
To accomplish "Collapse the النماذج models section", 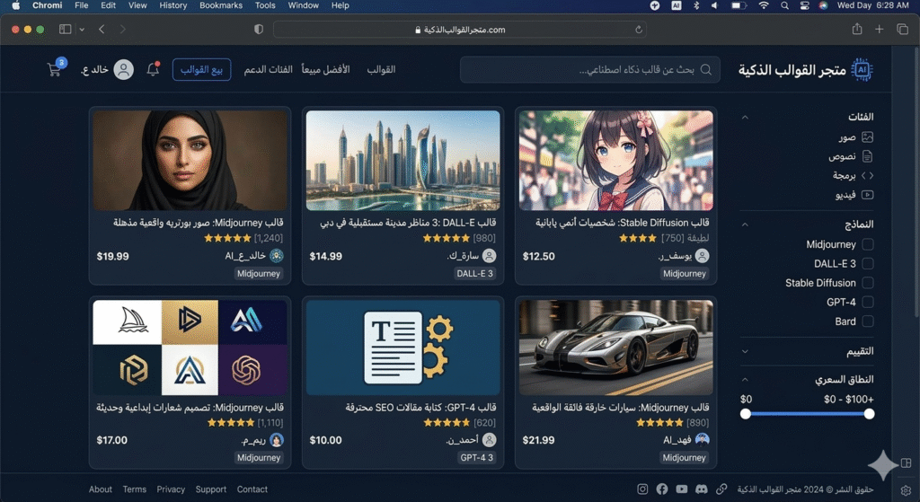I will (745, 225).
